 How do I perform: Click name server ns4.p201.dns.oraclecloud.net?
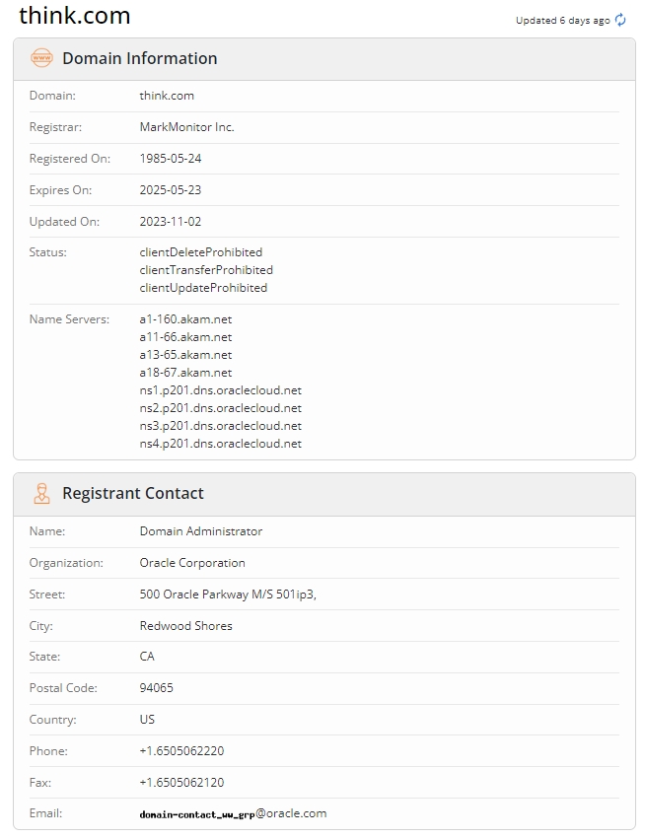221,444
